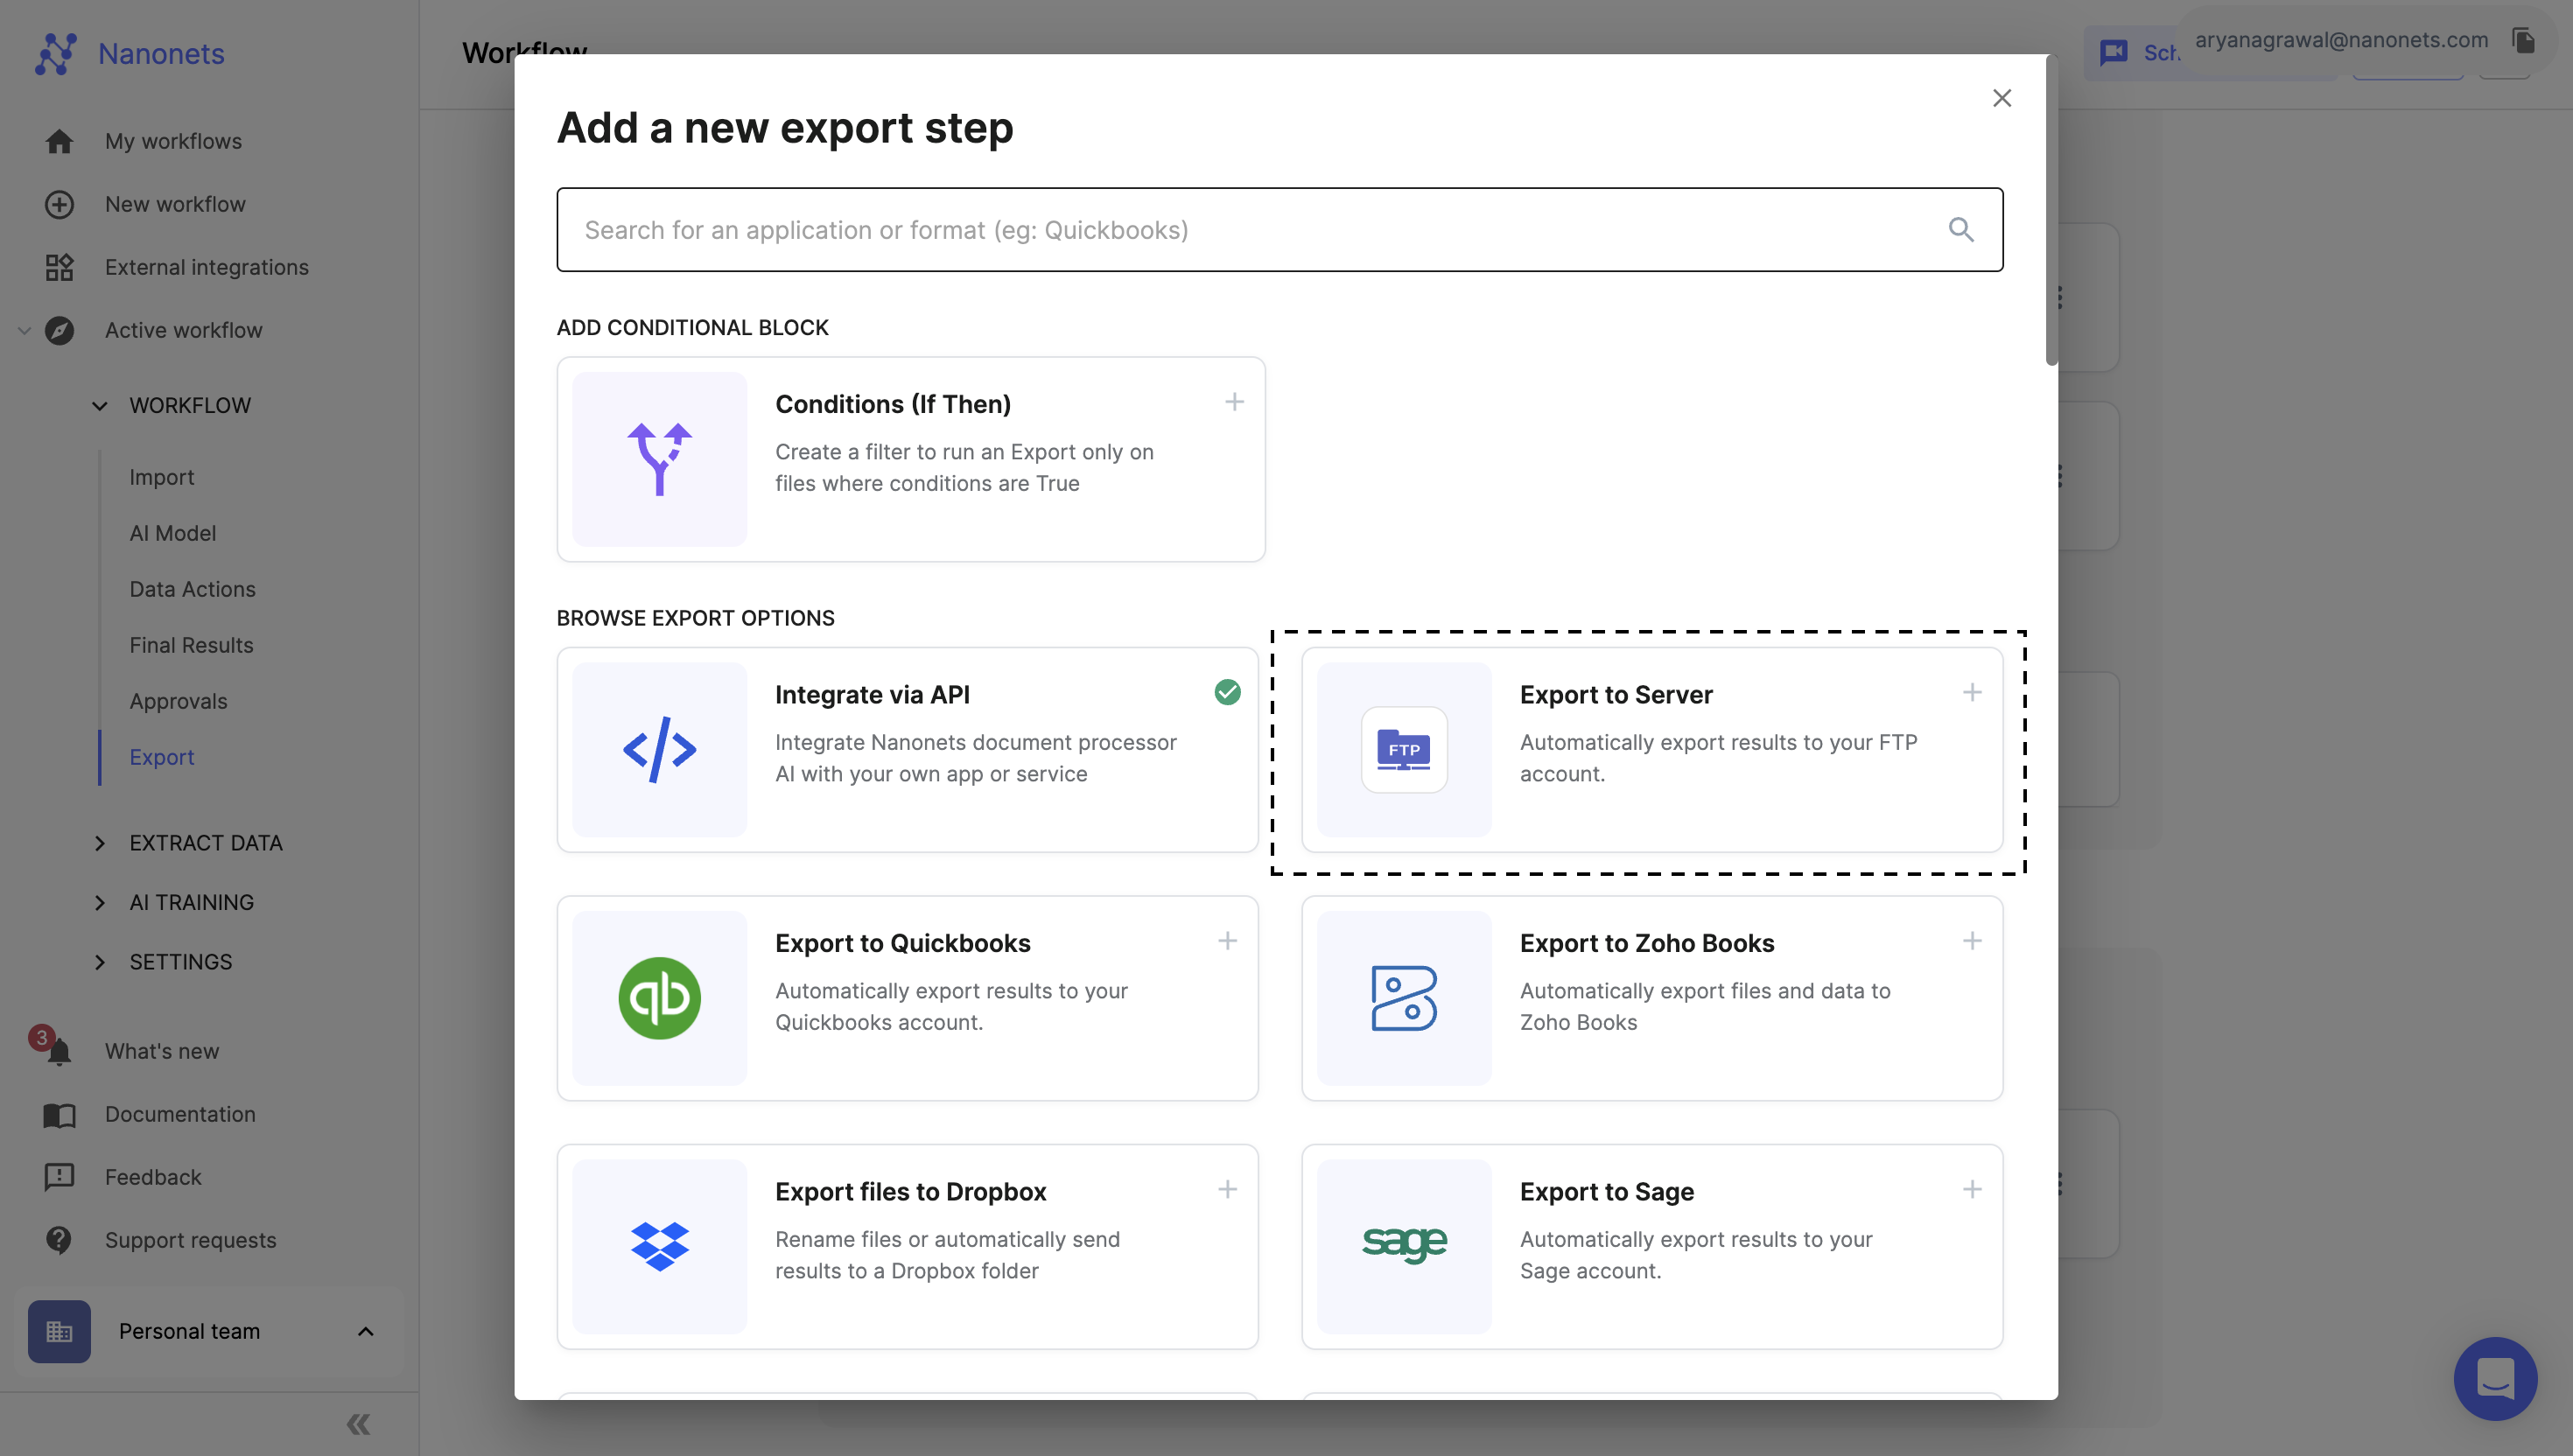Click the Support requests question-mark icon

(59, 1241)
